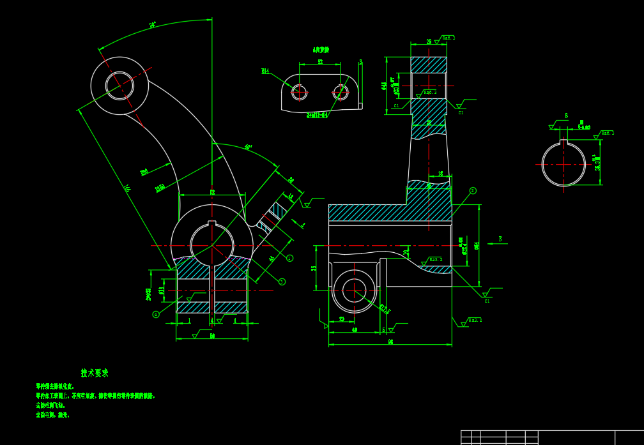
Task: Click the R14 radius label
Action: click(x=265, y=72)
